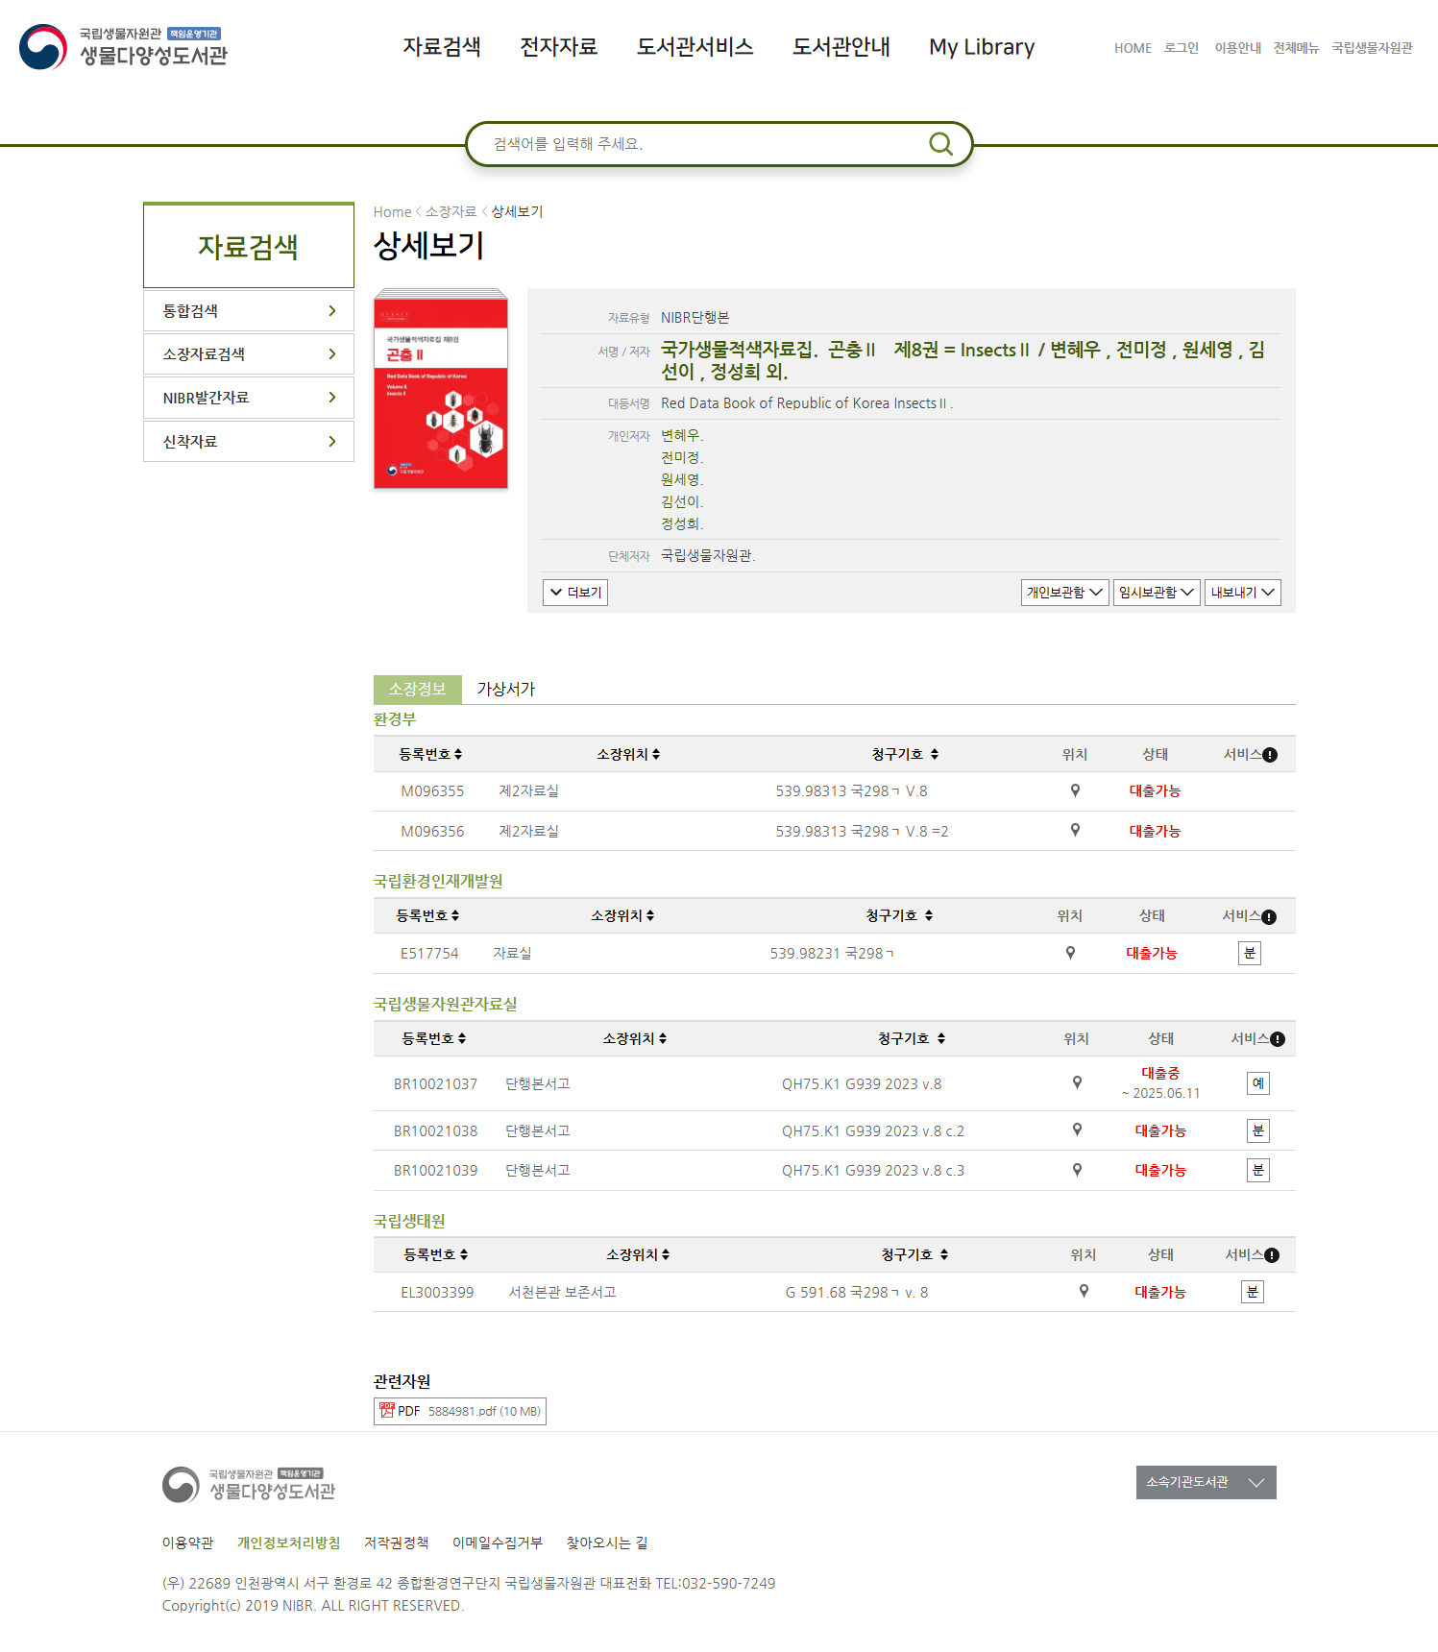Click location pin for M096355 item
Screen dimensions: 1438x1652
[1075, 790]
